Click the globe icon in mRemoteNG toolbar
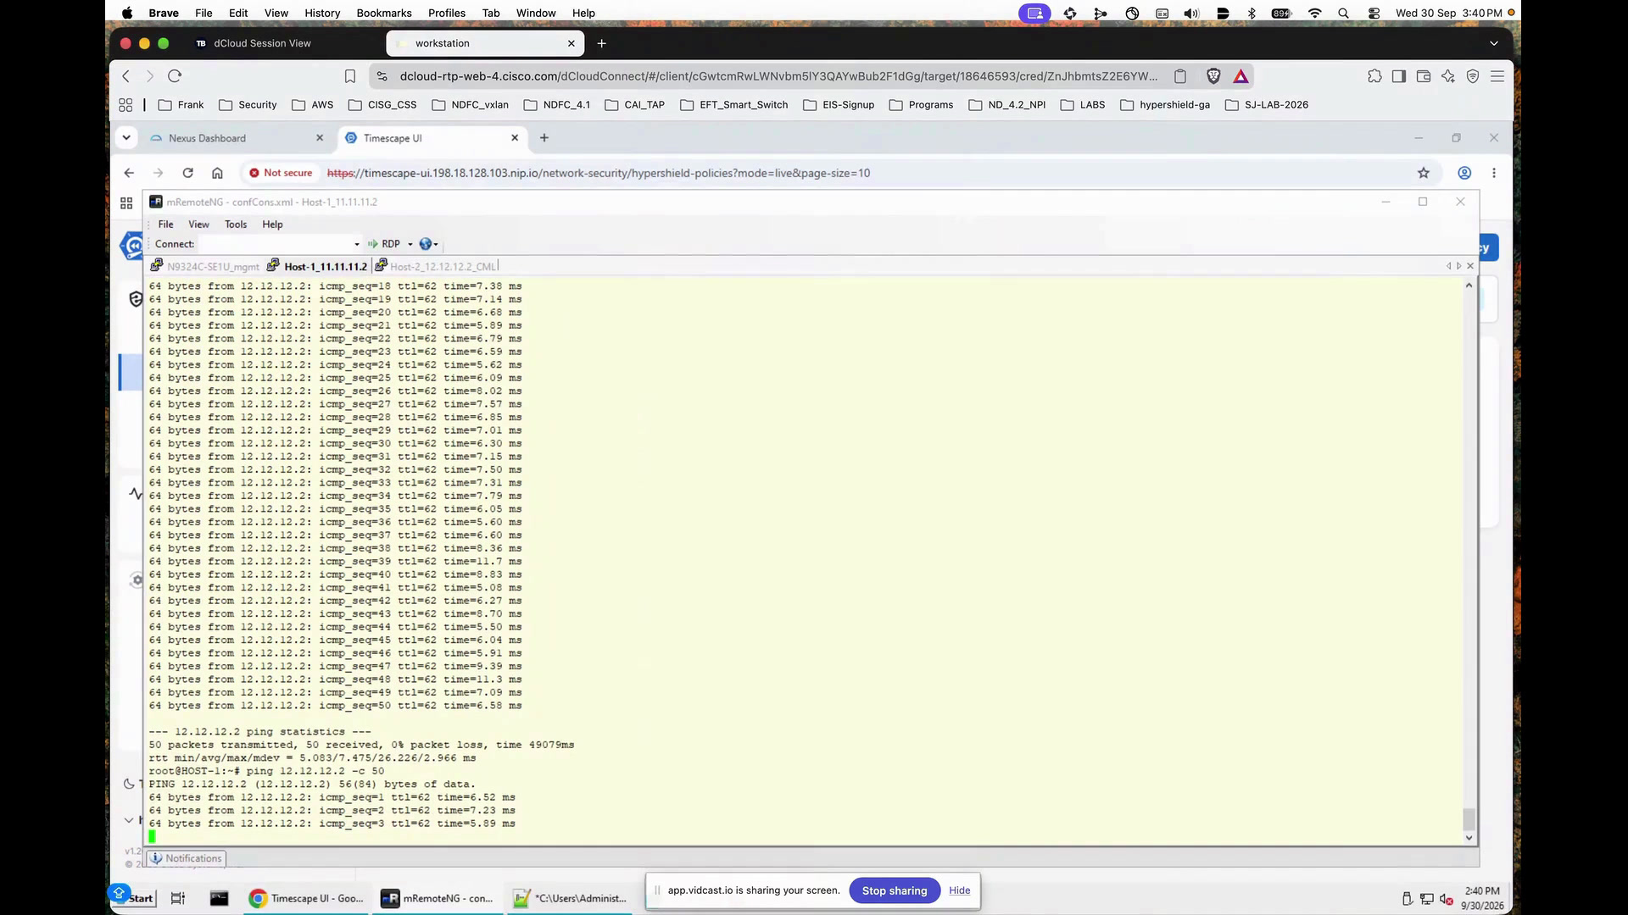 pos(426,244)
